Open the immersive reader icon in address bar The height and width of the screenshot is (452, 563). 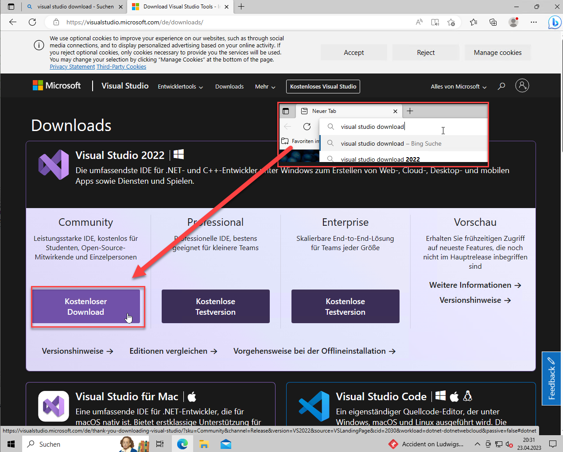pyautogui.click(x=435, y=22)
